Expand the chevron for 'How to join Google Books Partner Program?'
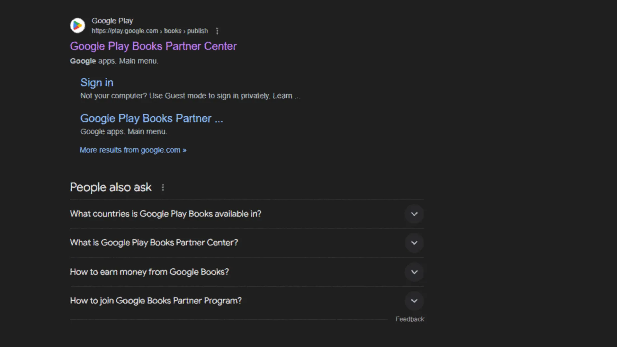617x347 pixels. coord(414,301)
